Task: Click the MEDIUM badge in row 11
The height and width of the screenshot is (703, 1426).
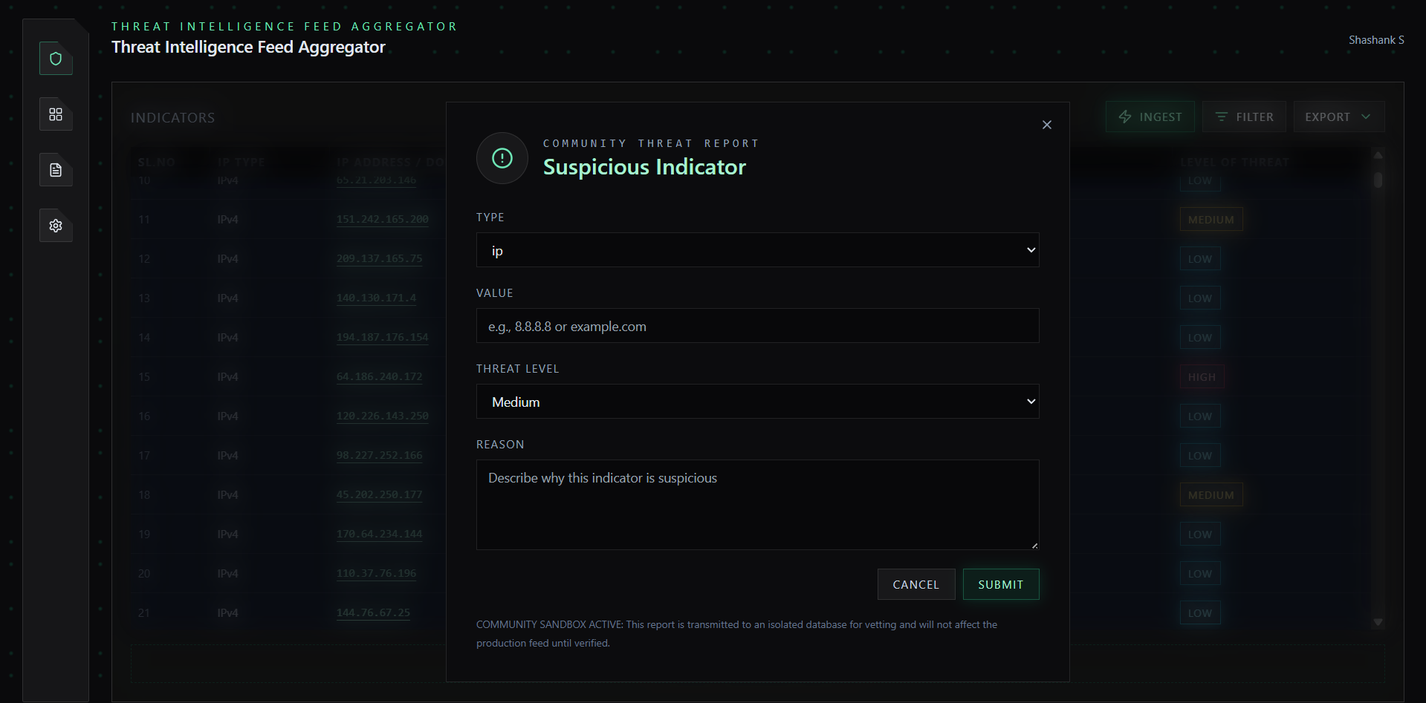Action: [1211, 220]
